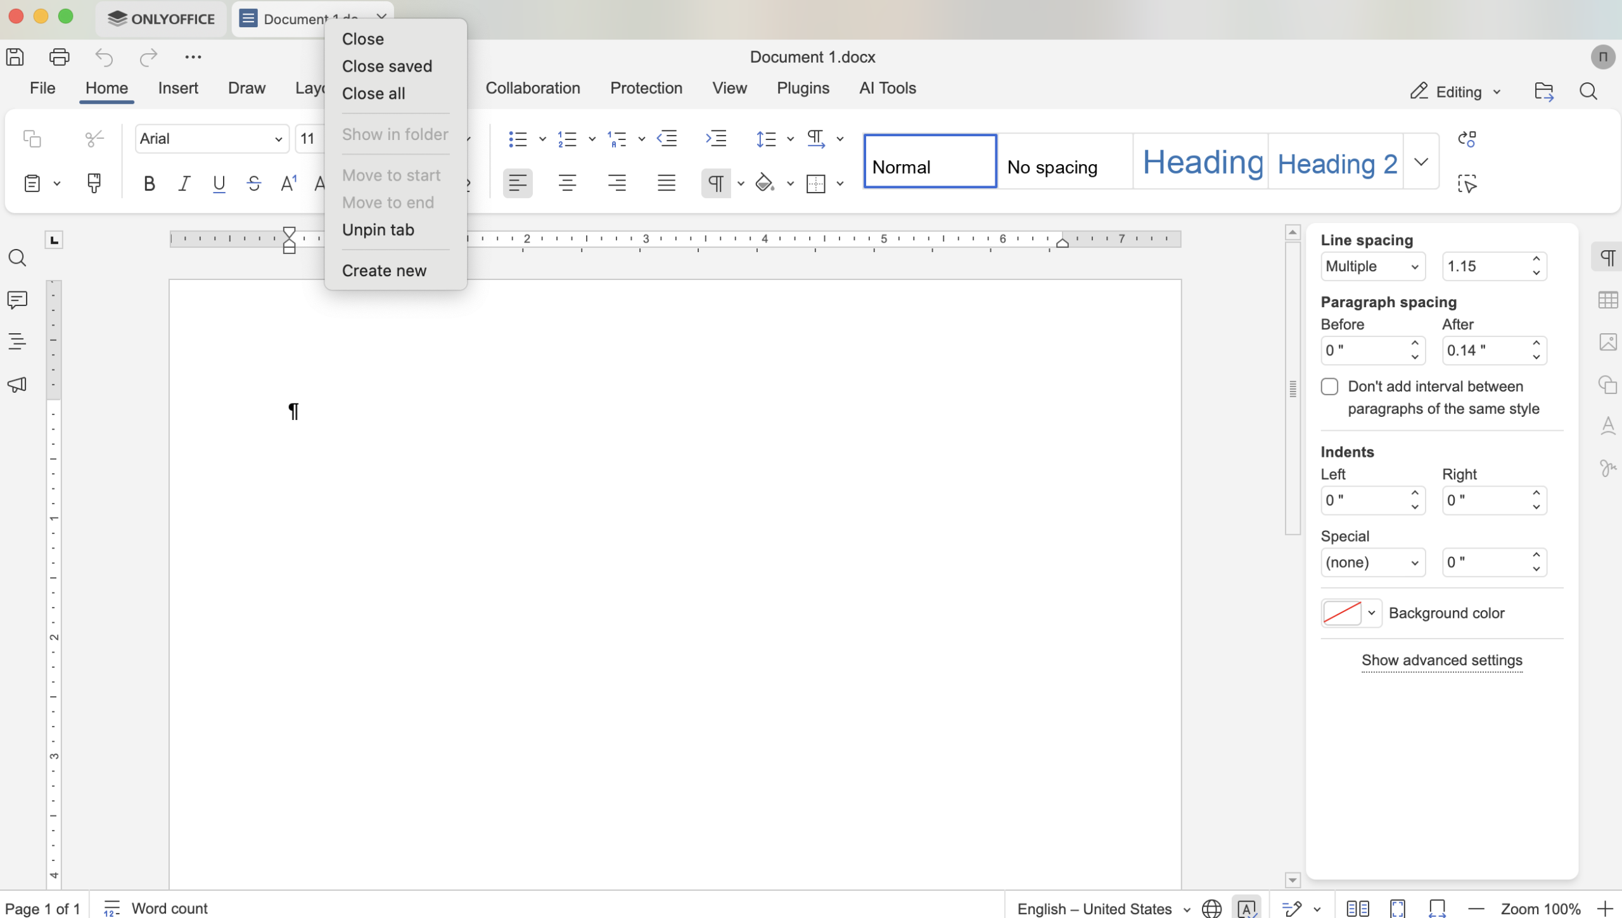Select Create new in context menu
Viewport: 1622px width, 918px height.
(x=384, y=271)
